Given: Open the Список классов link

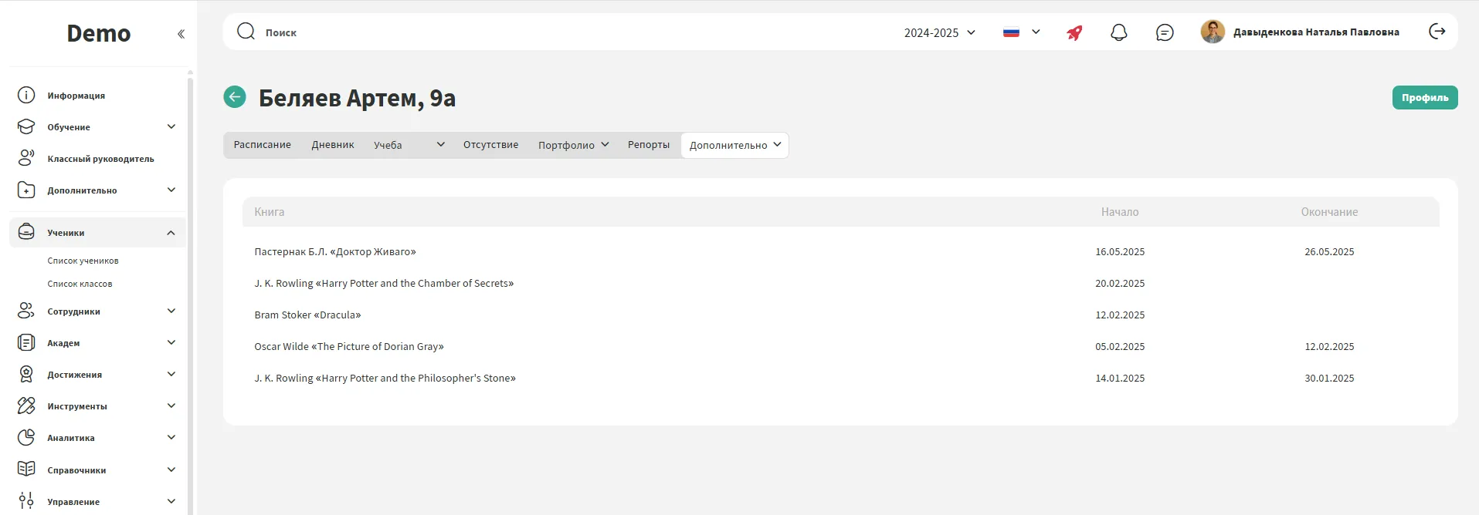Looking at the screenshot, I should click(80, 284).
